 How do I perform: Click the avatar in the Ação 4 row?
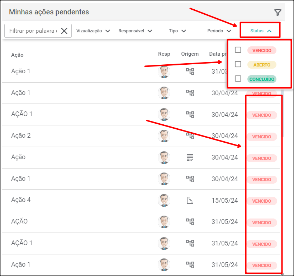164,200
